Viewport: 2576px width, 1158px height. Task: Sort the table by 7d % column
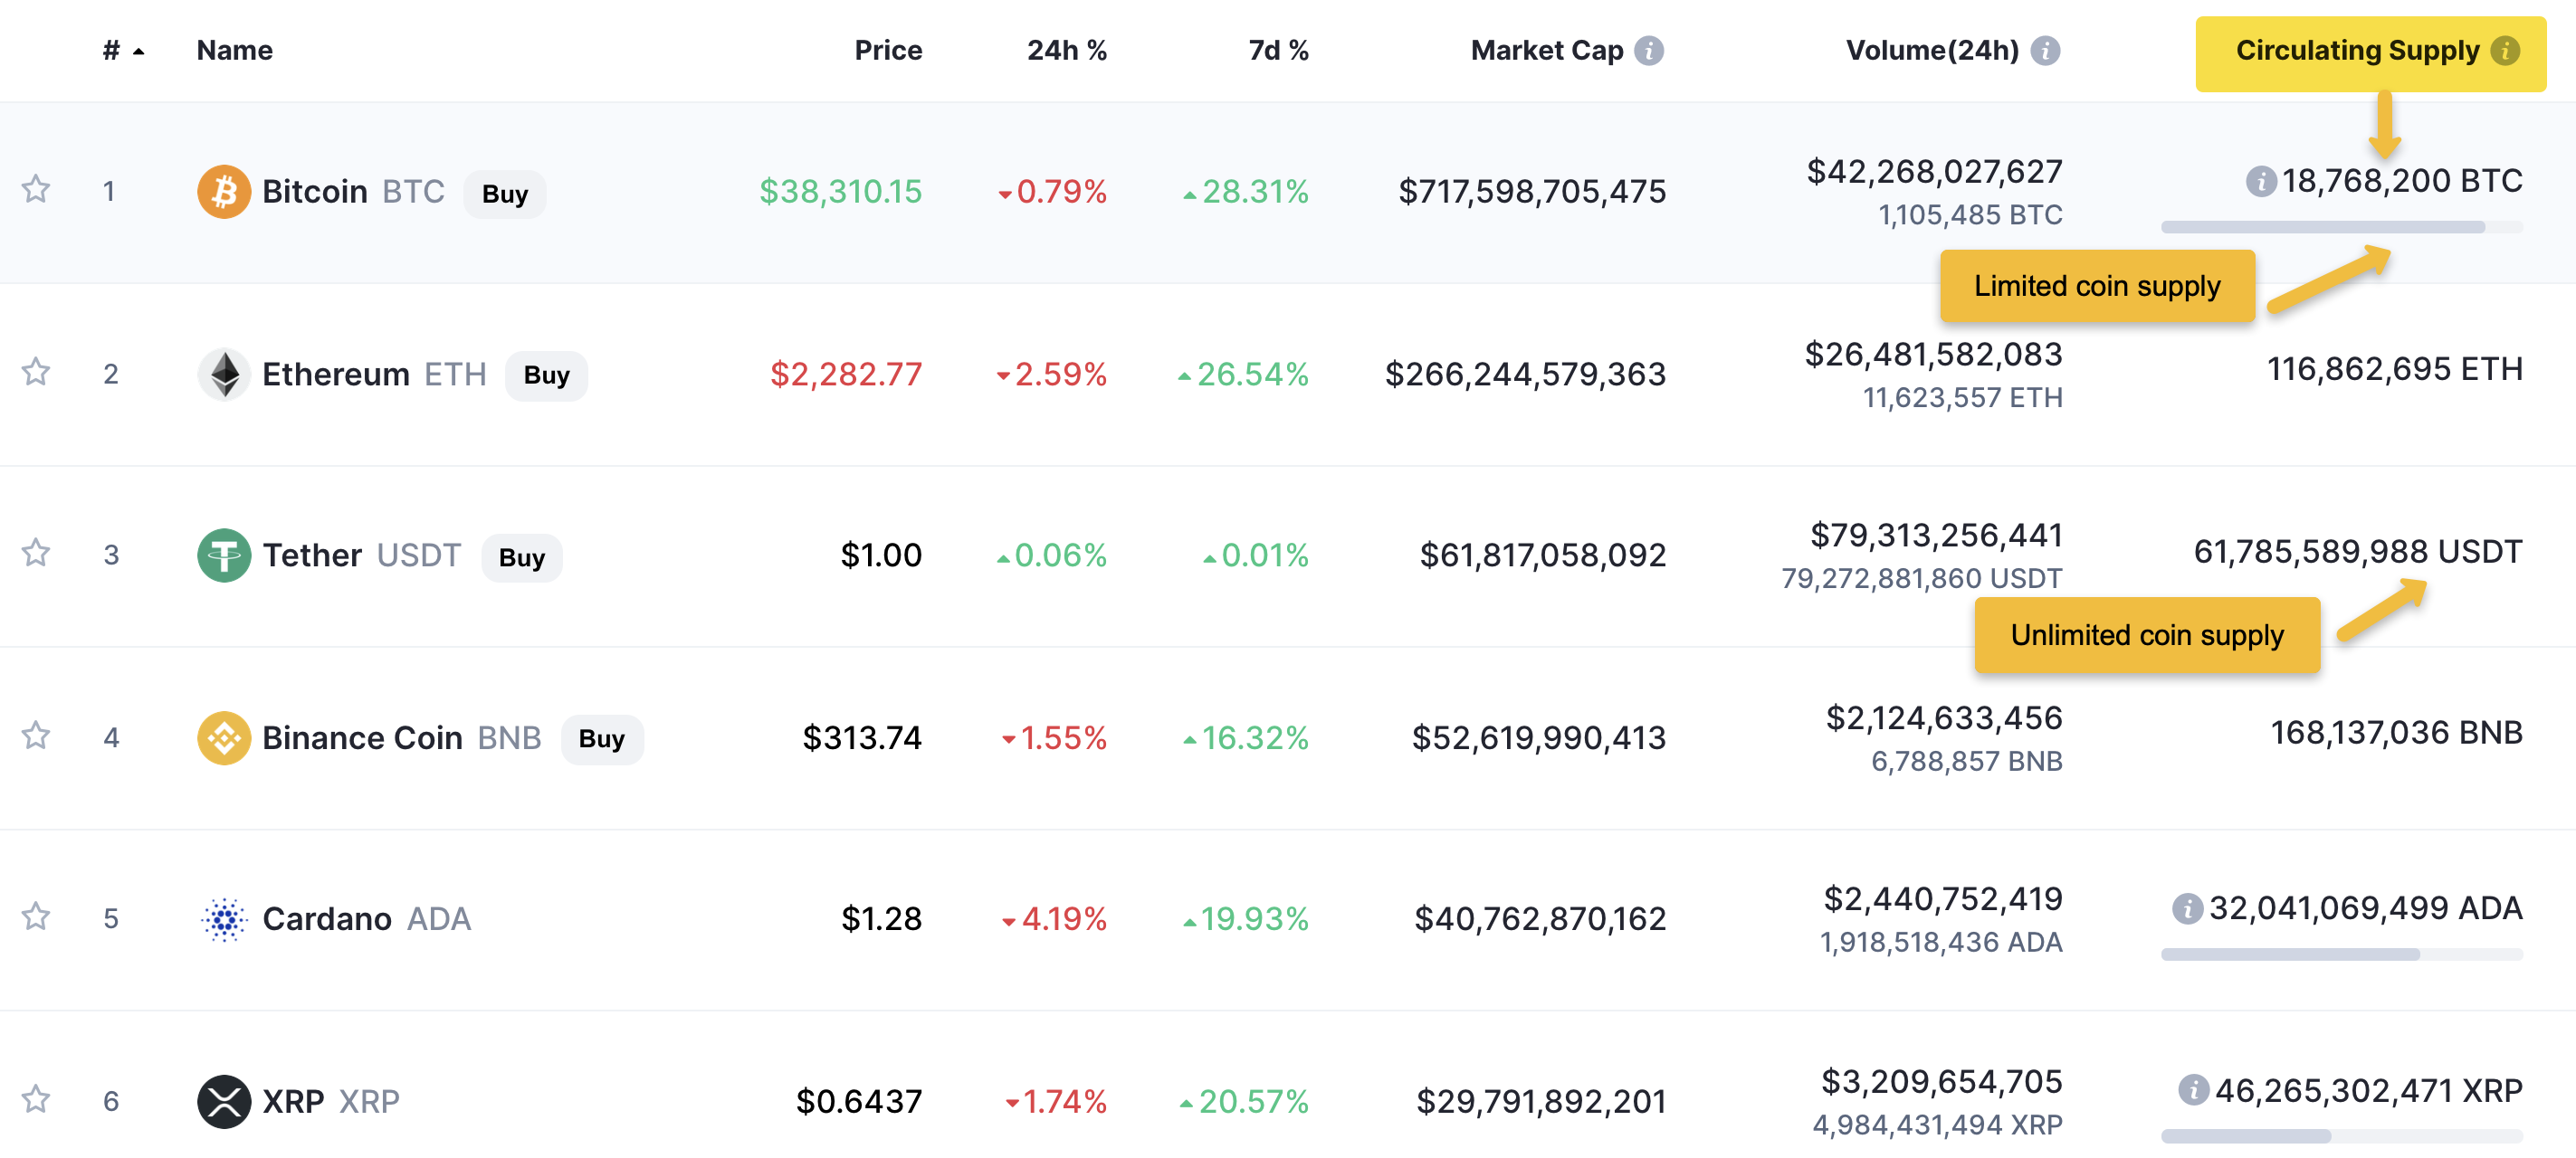[1277, 51]
